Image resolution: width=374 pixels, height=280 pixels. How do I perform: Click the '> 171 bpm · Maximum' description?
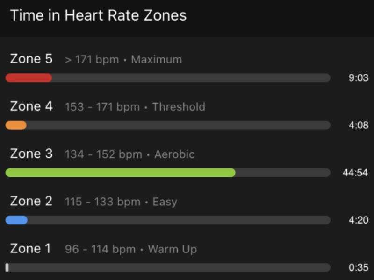click(123, 60)
